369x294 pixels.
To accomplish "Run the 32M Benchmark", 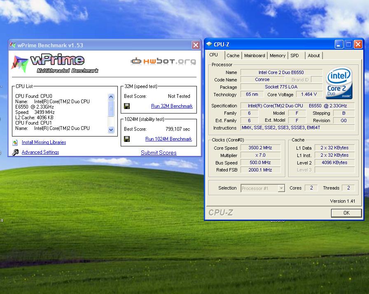I will 172,106.
